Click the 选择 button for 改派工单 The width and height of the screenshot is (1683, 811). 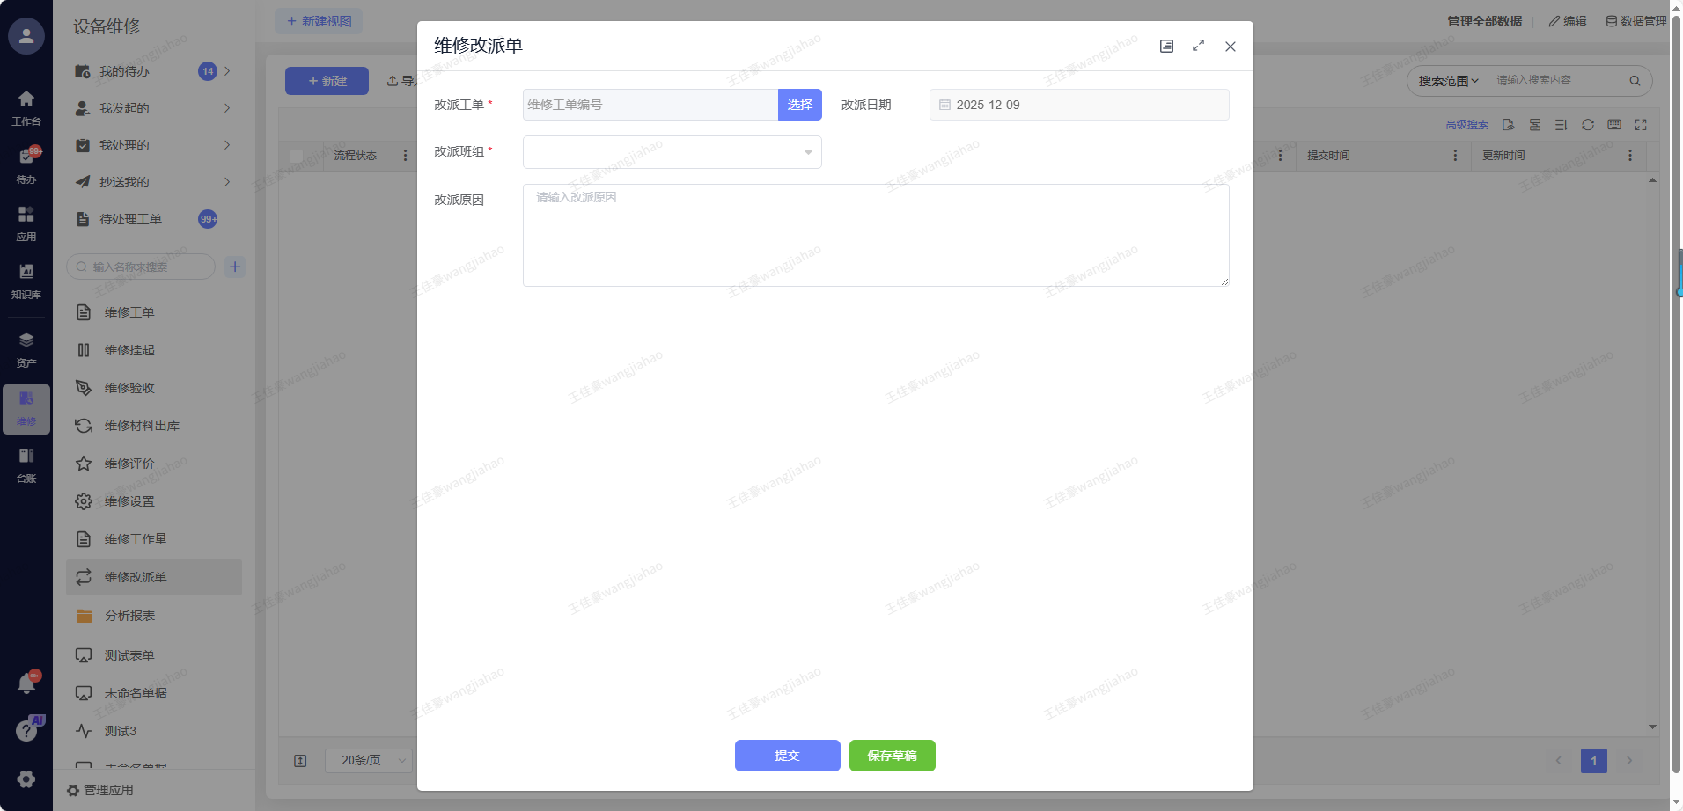click(x=799, y=105)
